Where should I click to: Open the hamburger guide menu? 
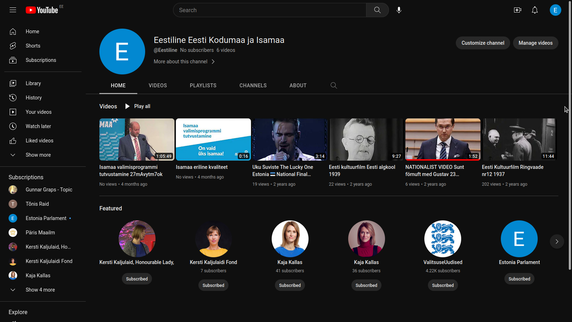click(13, 10)
